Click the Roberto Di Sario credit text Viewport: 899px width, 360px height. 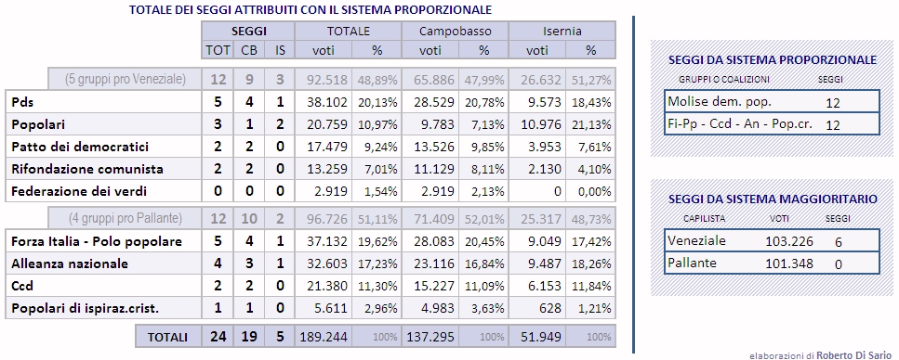point(853,354)
